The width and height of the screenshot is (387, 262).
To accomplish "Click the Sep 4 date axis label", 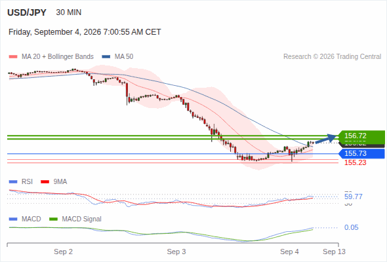I will pos(289,252).
